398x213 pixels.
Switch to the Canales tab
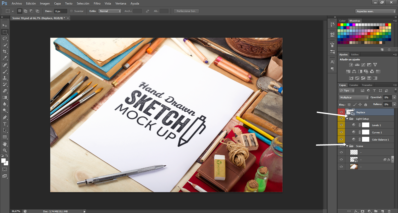[x=354, y=85]
